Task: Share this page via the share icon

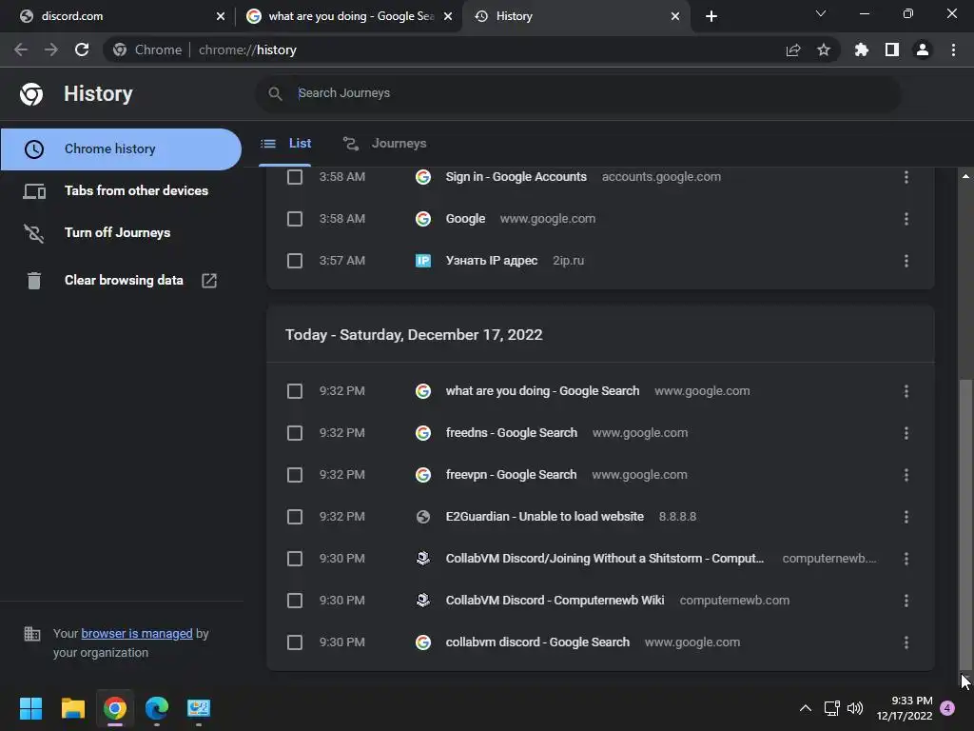Action: (x=793, y=49)
